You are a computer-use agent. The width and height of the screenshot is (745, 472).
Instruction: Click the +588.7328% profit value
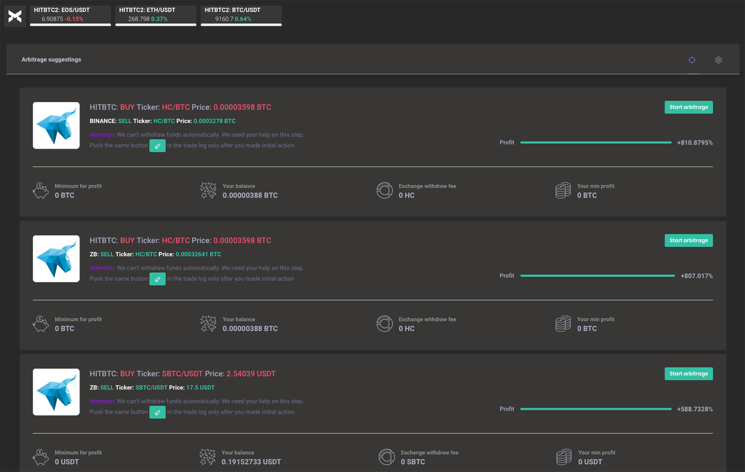pyautogui.click(x=695, y=409)
